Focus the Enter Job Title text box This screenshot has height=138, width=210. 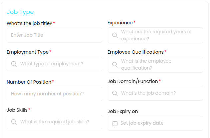pyautogui.click(x=54, y=35)
